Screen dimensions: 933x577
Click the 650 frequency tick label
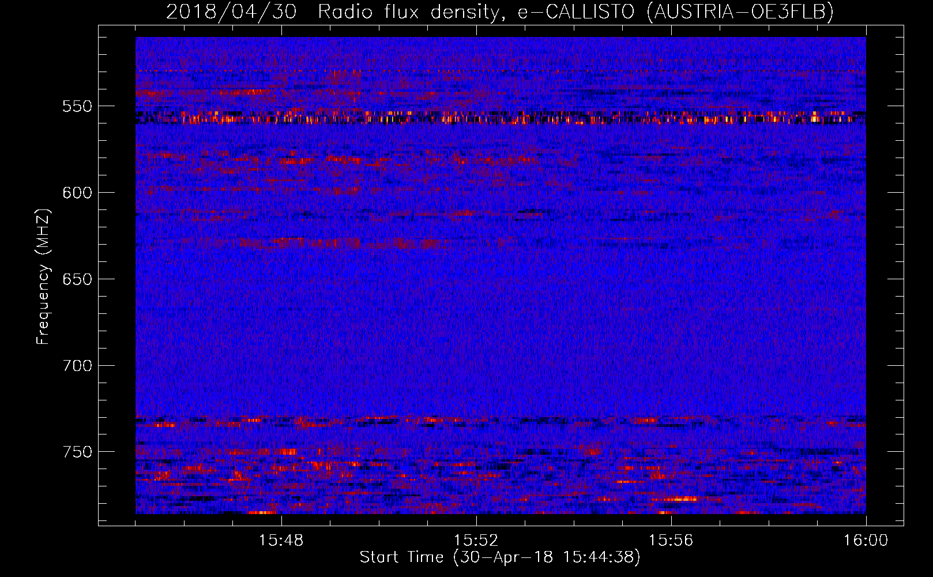click(x=77, y=280)
